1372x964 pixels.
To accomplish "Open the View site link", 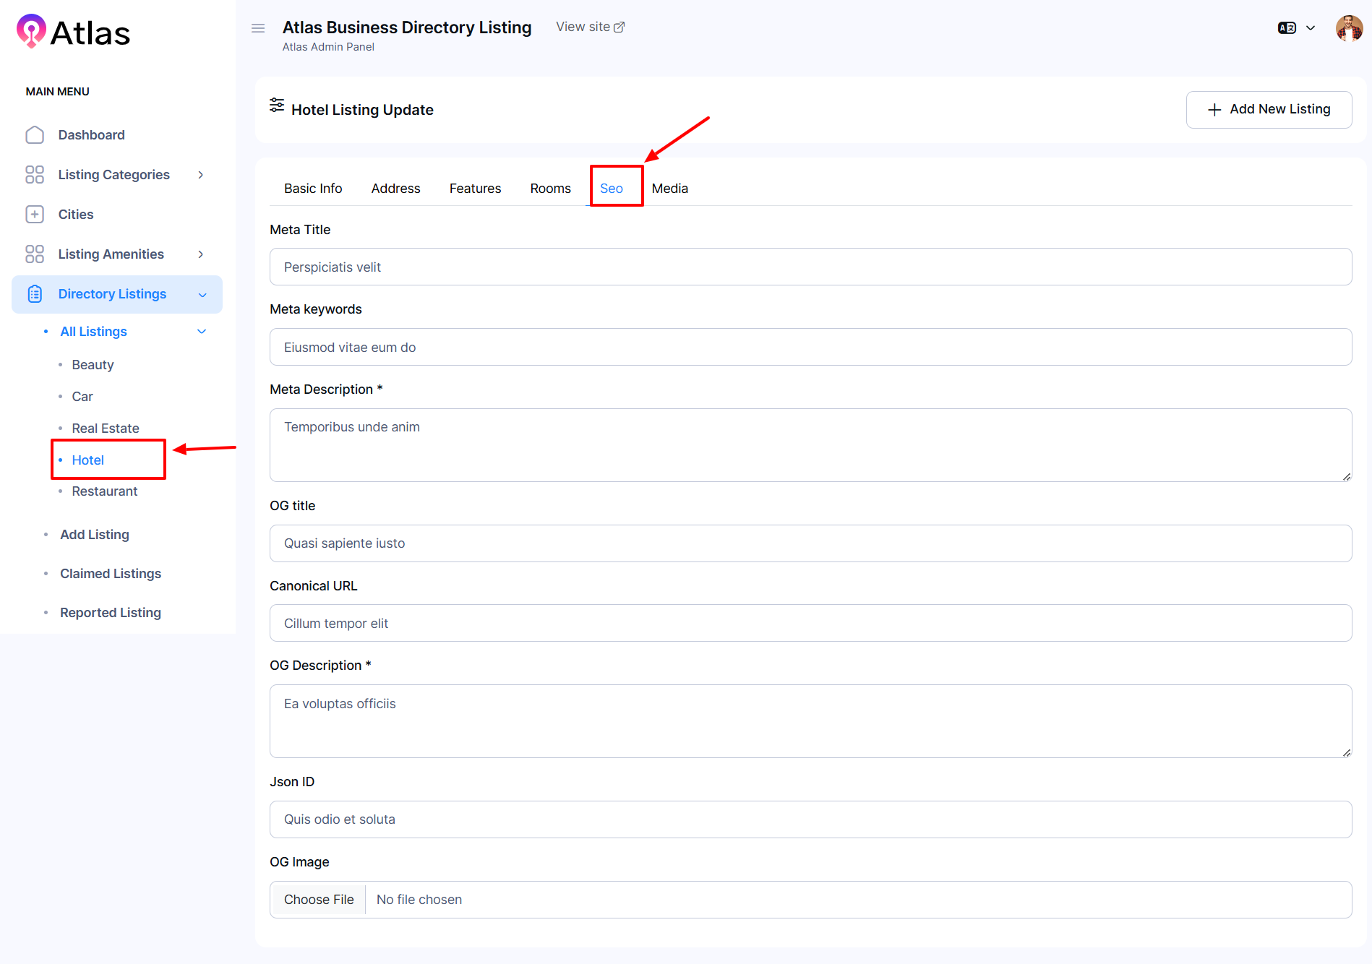I will [x=590, y=27].
